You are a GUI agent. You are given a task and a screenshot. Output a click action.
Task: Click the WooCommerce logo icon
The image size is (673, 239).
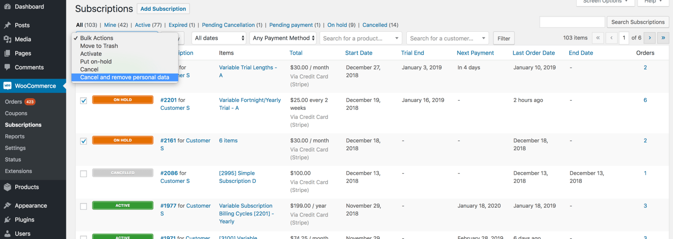[8, 86]
